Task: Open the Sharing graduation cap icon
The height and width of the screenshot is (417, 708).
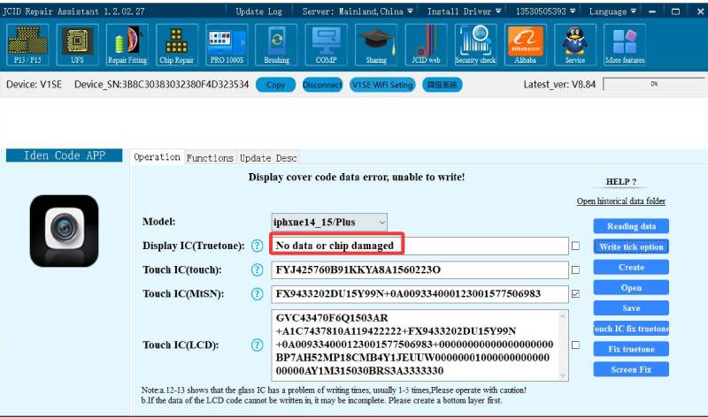Action: tap(376, 45)
